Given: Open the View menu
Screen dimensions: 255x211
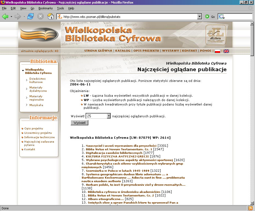Looking at the screenshot, I should click(x=23, y=8).
